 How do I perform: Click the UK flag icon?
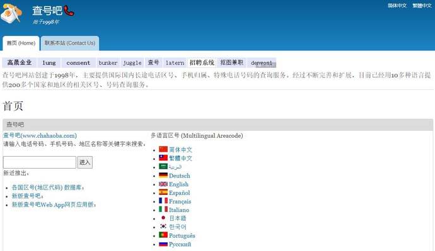click(163, 184)
